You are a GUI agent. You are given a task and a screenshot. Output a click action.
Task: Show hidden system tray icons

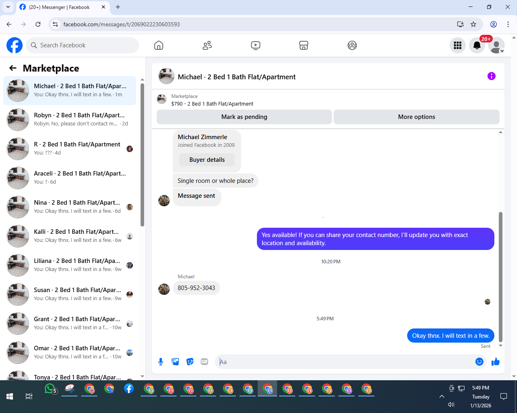pos(442,396)
